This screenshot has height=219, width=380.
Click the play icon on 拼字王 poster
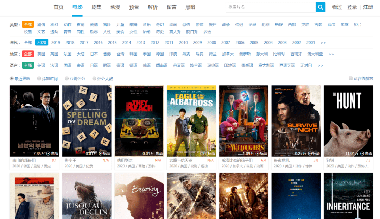(x=101, y=154)
